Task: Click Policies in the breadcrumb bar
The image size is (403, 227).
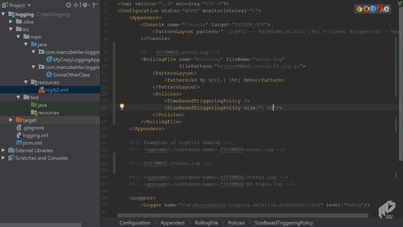Action: point(236,223)
